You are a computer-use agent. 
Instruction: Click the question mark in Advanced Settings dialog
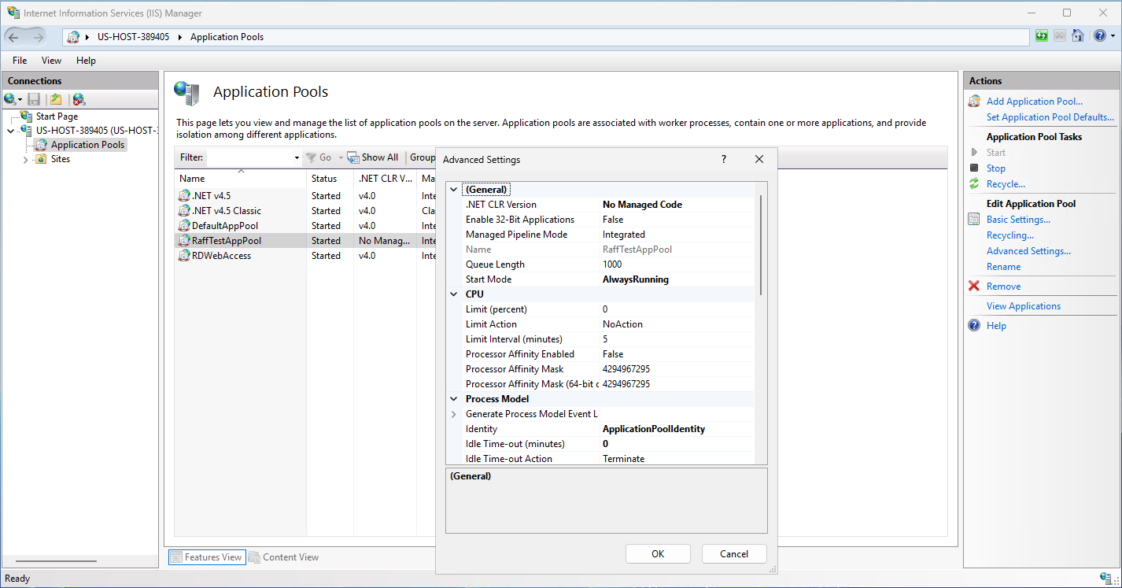point(724,159)
